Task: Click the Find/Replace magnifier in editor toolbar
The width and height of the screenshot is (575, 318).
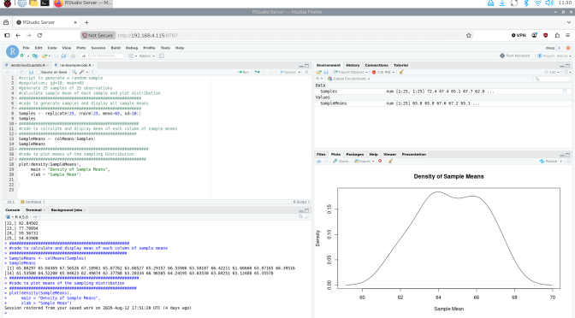Action: tap(74, 72)
